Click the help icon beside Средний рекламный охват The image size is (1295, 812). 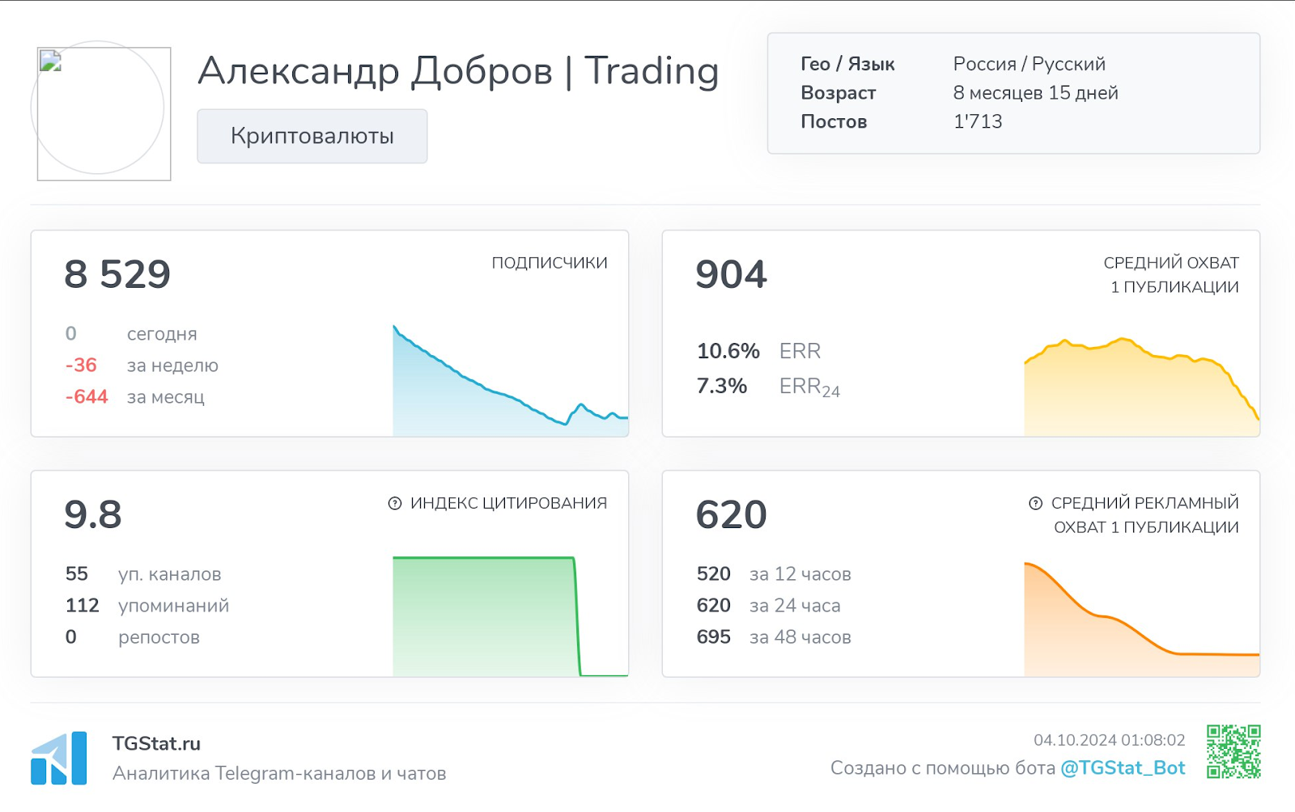pyautogui.click(x=1035, y=503)
